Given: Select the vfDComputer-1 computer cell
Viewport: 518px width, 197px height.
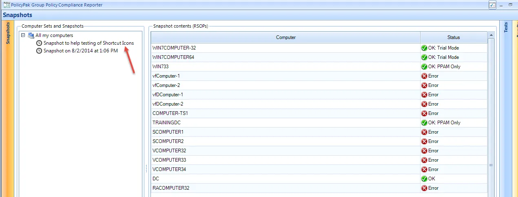Looking at the screenshot, I should coord(286,95).
